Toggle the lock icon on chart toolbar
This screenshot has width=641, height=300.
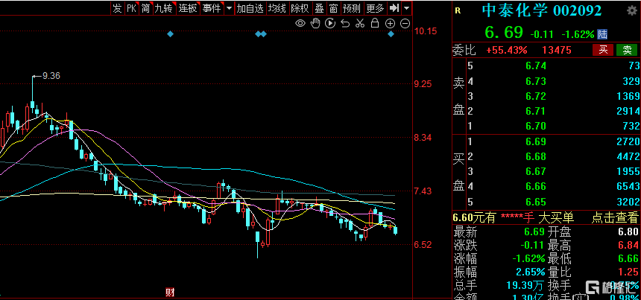(x=374, y=23)
